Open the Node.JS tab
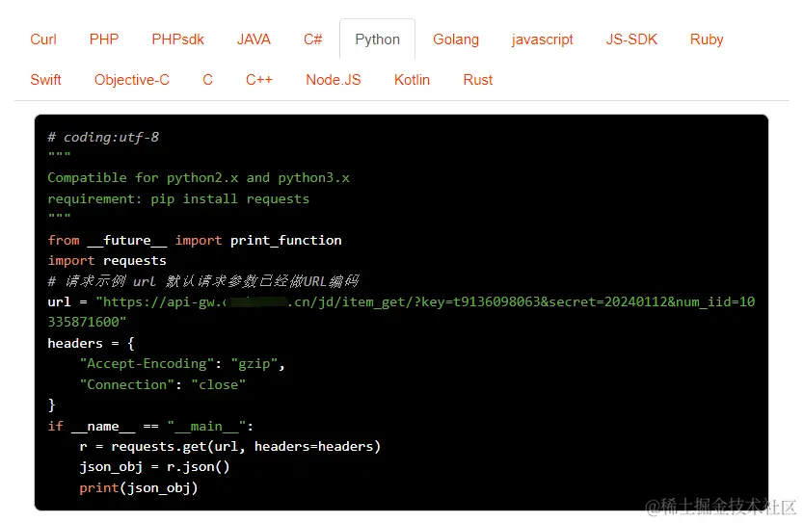The image size is (803, 523). tap(334, 80)
